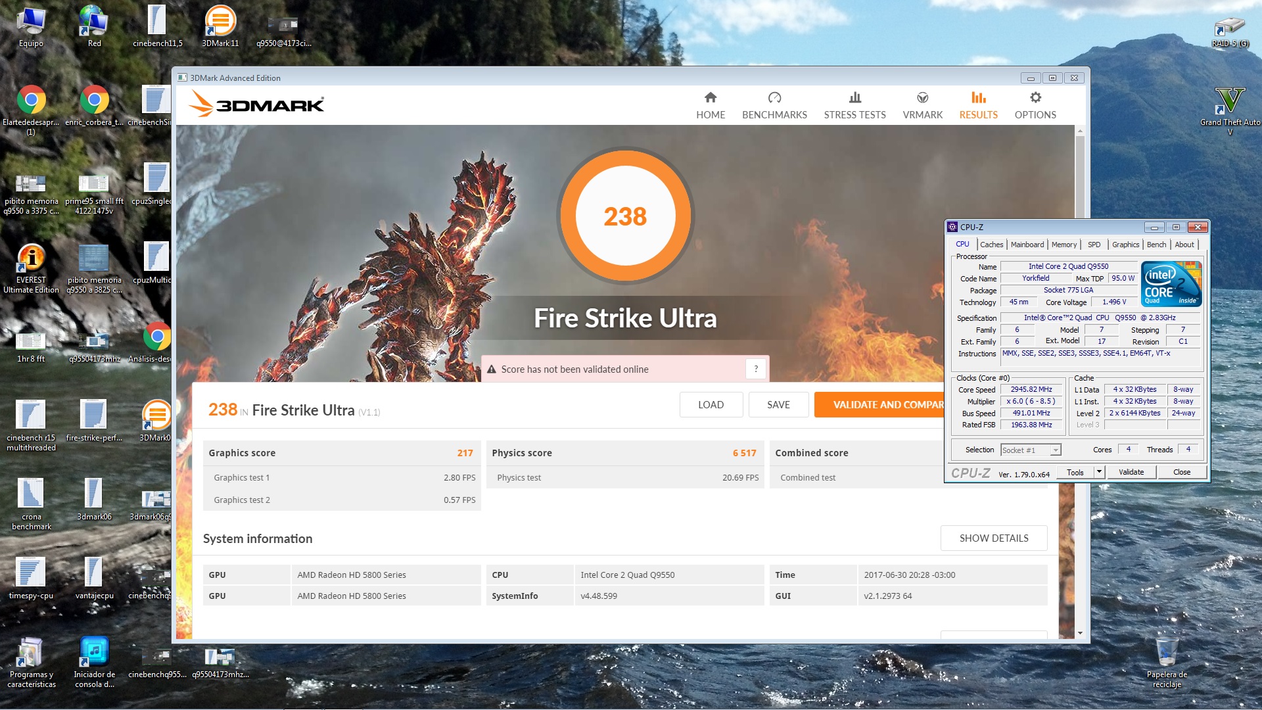Open the cinebenchq955... desktop image

(157, 661)
